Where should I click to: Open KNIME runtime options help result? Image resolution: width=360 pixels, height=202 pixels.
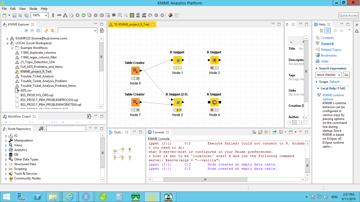coord(333,97)
